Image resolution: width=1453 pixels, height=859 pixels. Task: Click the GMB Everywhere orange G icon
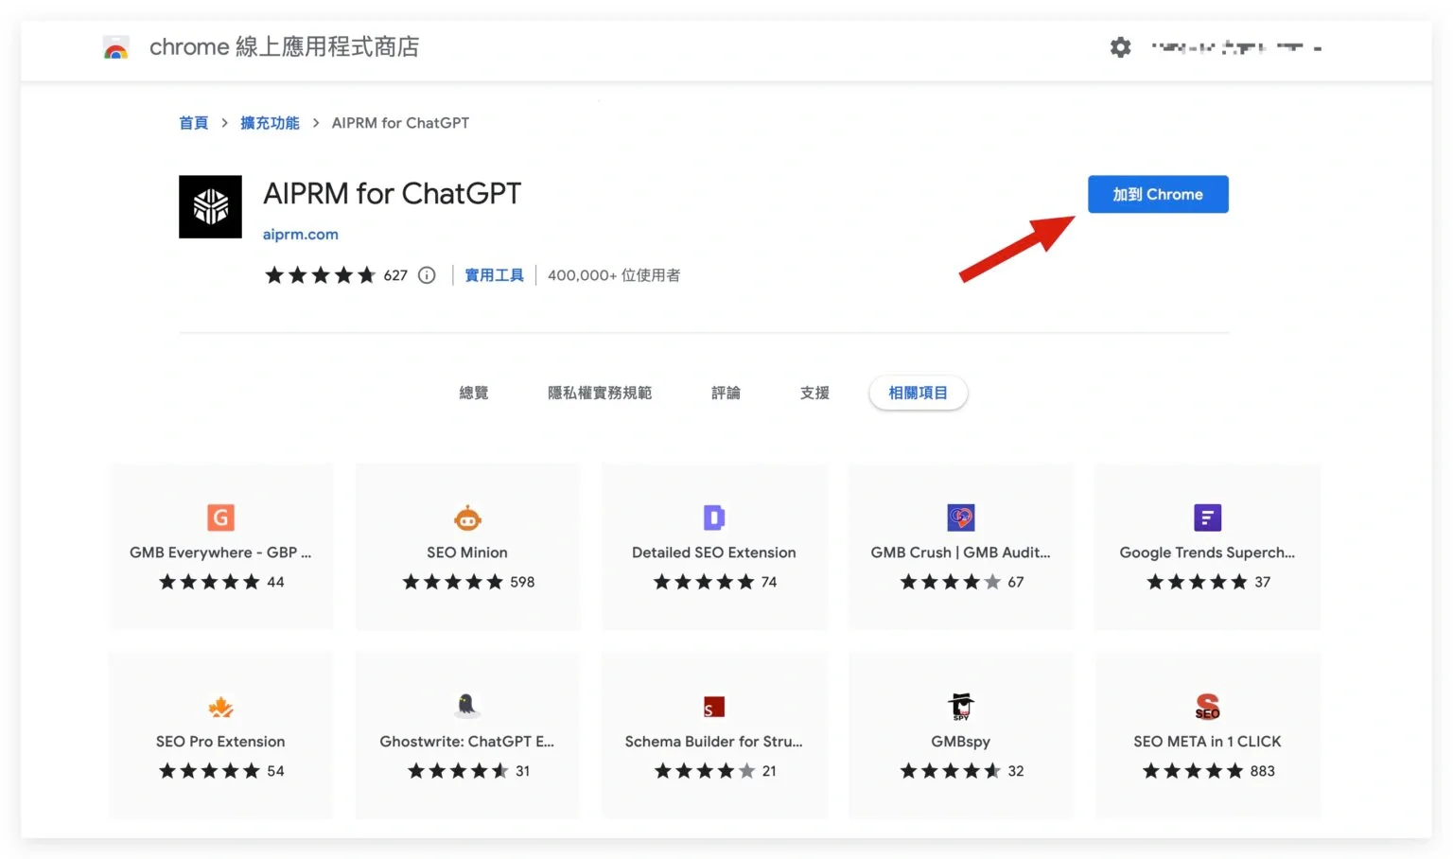click(220, 517)
